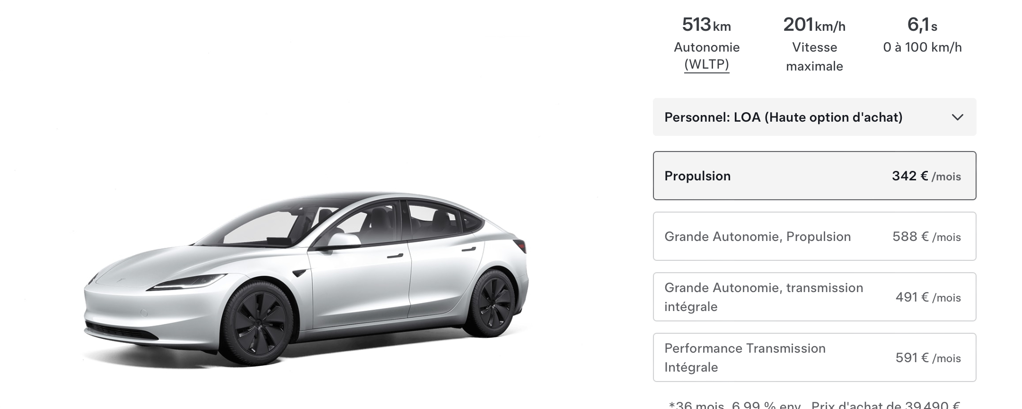Click the car's rear wheel

(x=491, y=303)
